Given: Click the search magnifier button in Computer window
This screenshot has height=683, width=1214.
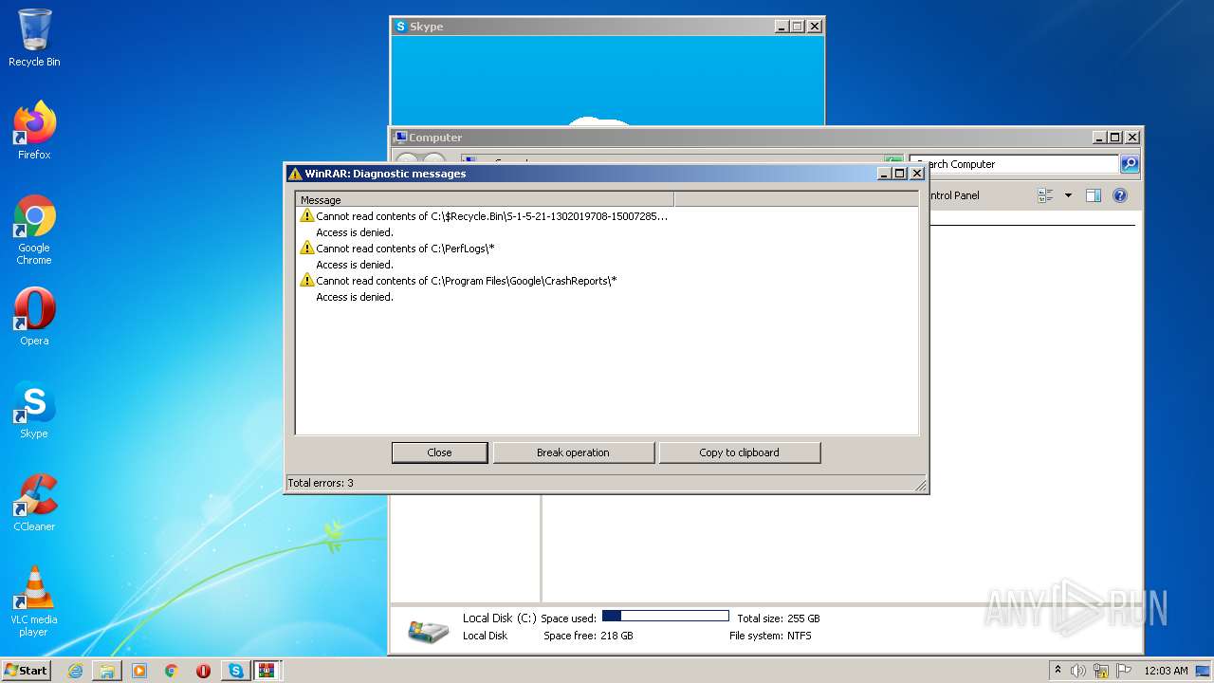Looking at the screenshot, I should (1130, 164).
